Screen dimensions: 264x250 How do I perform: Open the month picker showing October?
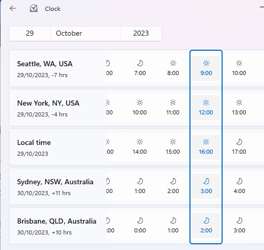[85, 34]
